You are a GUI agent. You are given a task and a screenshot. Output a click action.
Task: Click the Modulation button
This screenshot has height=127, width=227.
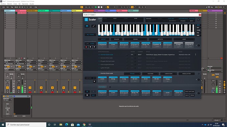187,74
